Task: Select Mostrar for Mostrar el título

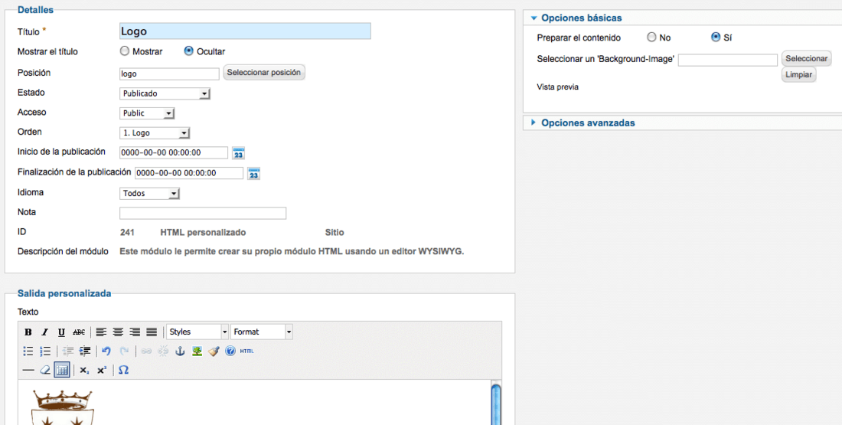Action: 125,51
